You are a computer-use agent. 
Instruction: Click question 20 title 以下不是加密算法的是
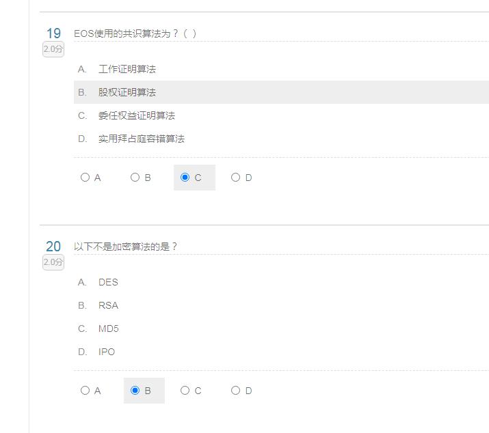[125, 247]
